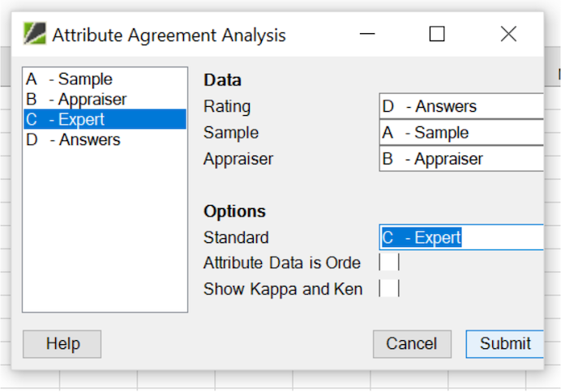The height and width of the screenshot is (392, 561).
Task: Choose 'C - Expert' in the column list
Action: click(x=105, y=119)
